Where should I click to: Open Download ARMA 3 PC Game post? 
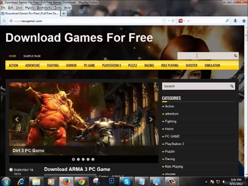click(x=77, y=169)
